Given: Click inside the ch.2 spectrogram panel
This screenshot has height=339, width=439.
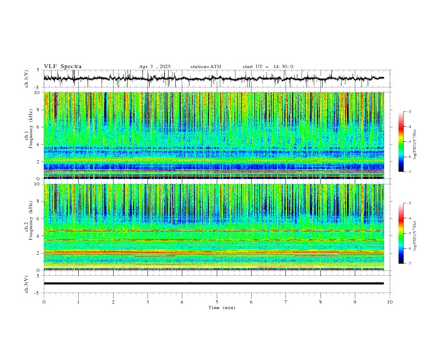Looking at the screenshot, I should 214,227.
